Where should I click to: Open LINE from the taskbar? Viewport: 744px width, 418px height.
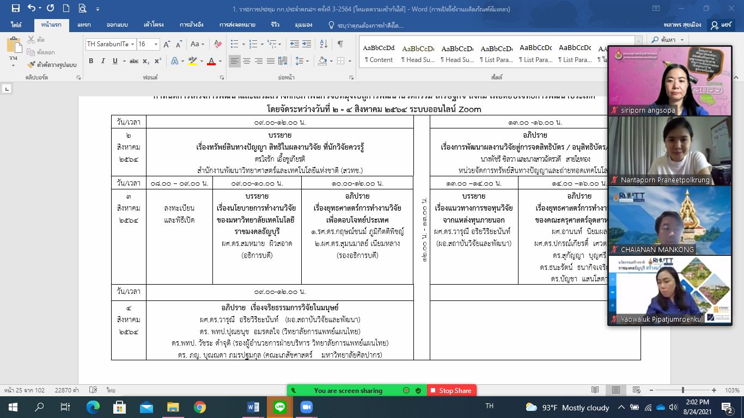point(280,407)
